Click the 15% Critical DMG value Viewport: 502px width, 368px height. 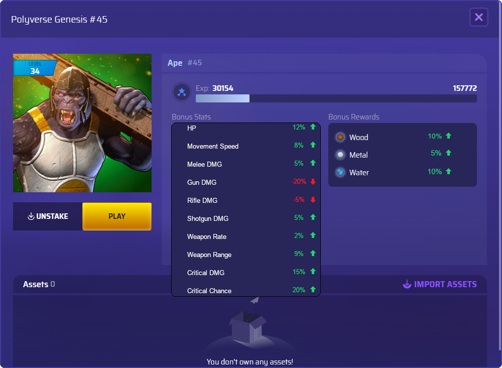pyautogui.click(x=299, y=272)
